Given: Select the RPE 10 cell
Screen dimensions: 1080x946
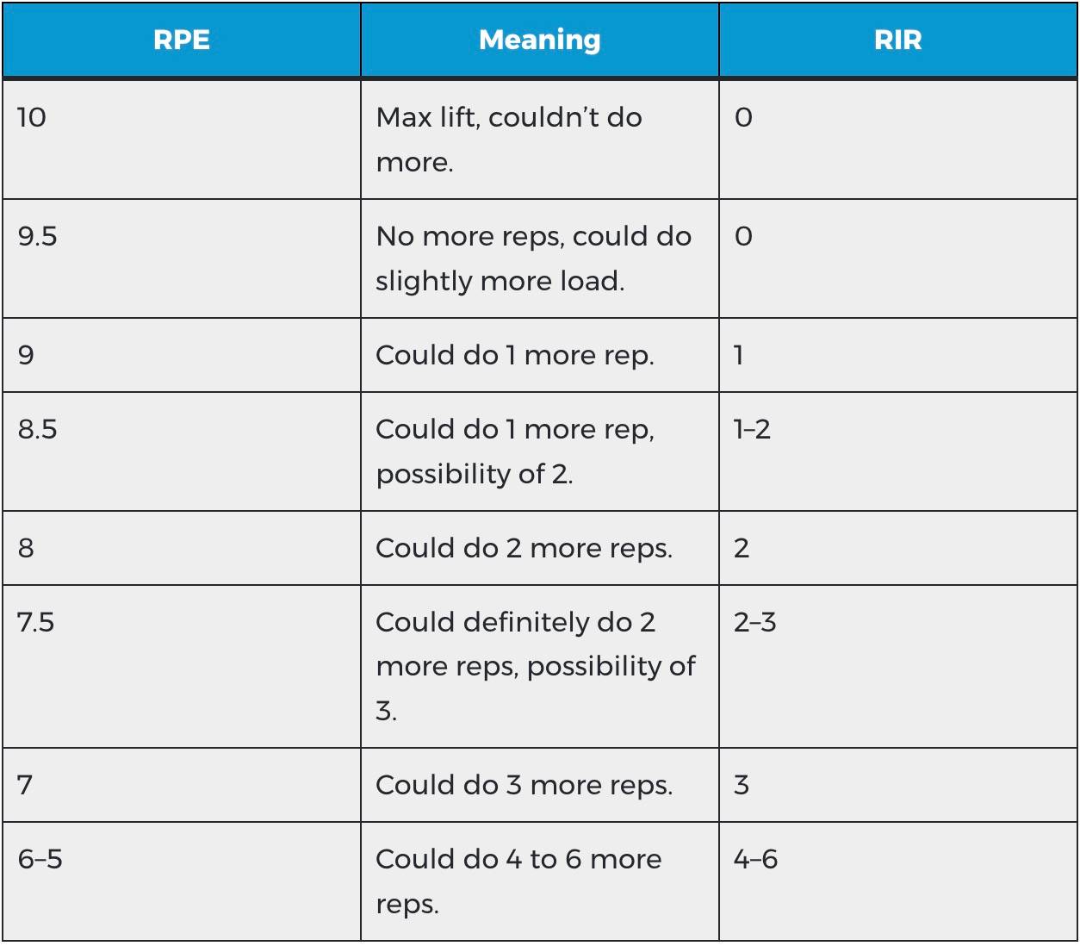Looking at the screenshot, I should (x=32, y=117).
